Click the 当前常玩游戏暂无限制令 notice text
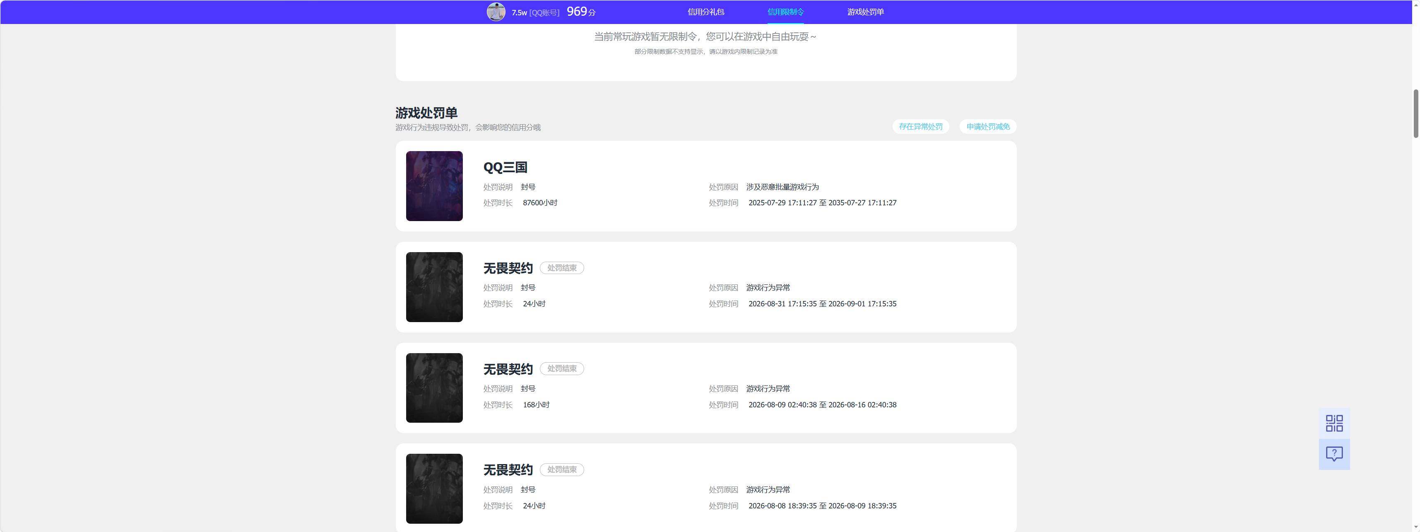The height and width of the screenshot is (532, 1420). point(705,36)
